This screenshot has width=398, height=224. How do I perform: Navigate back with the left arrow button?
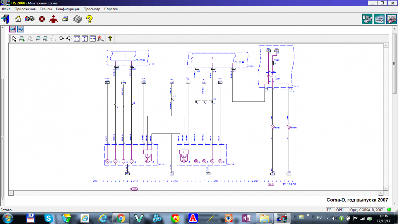[12, 29]
